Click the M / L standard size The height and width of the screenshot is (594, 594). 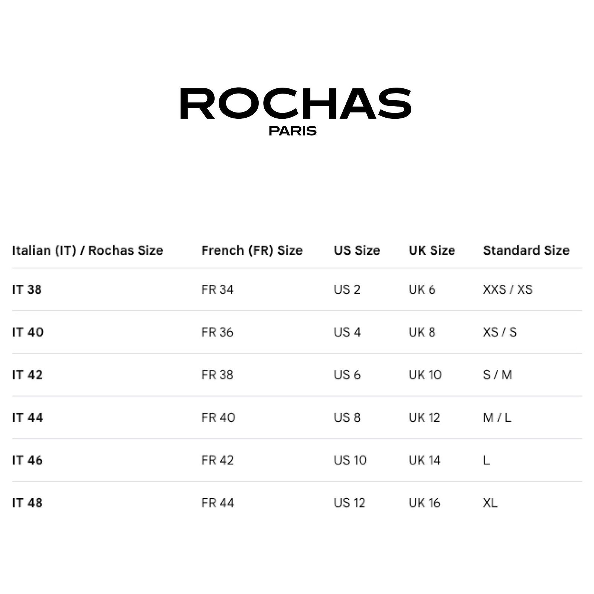pyautogui.click(x=497, y=418)
